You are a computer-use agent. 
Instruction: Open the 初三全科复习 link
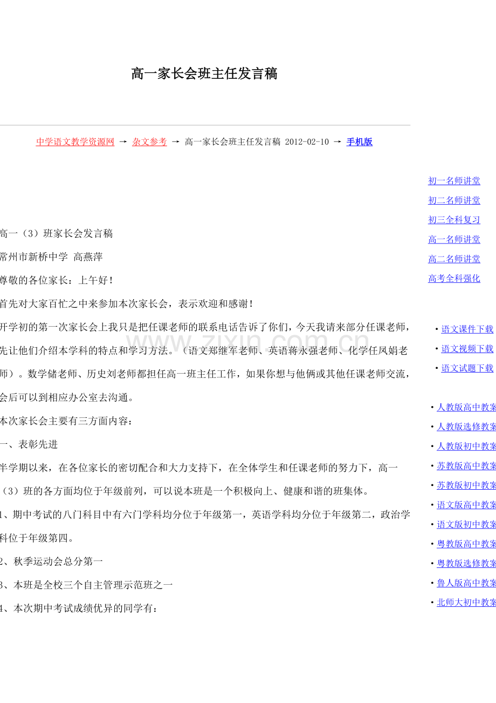pyautogui.click(x=454, y=220)
